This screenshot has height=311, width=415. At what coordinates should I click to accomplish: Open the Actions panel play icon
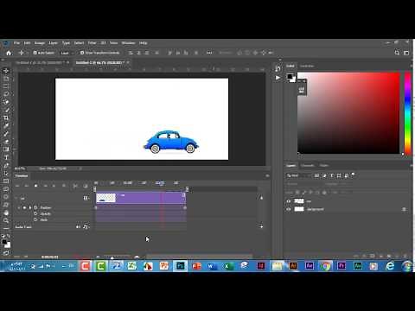(278, 78)
